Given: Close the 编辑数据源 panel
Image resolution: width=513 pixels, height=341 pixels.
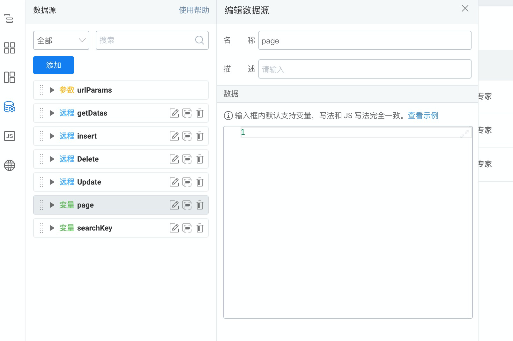Looking at the screenshot, I should (x=465, y=9).
